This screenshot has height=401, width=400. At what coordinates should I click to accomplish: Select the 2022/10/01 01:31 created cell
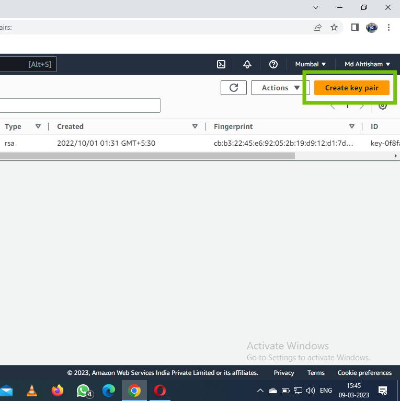pos(106,143)
